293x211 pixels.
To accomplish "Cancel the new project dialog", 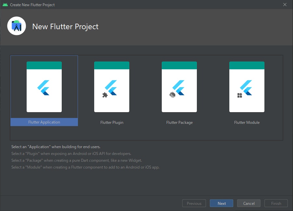I will [248, 203].
